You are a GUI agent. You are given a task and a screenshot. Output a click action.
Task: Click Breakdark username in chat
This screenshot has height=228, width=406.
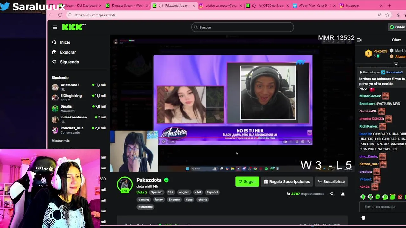[368, 104]
